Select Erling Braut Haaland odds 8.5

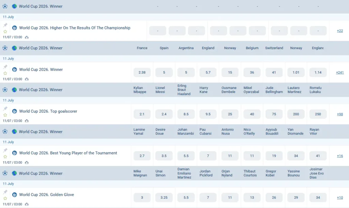coord(186,114)
